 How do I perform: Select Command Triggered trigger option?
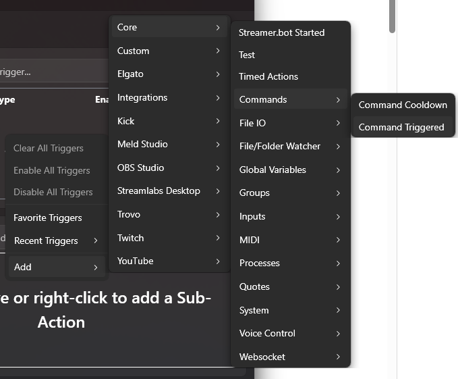tap(402, 127)
